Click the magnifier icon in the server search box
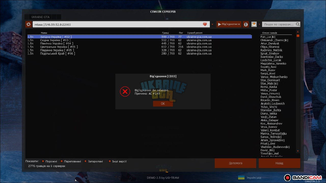This screenshot has height=183, width=326. point(298,24)
